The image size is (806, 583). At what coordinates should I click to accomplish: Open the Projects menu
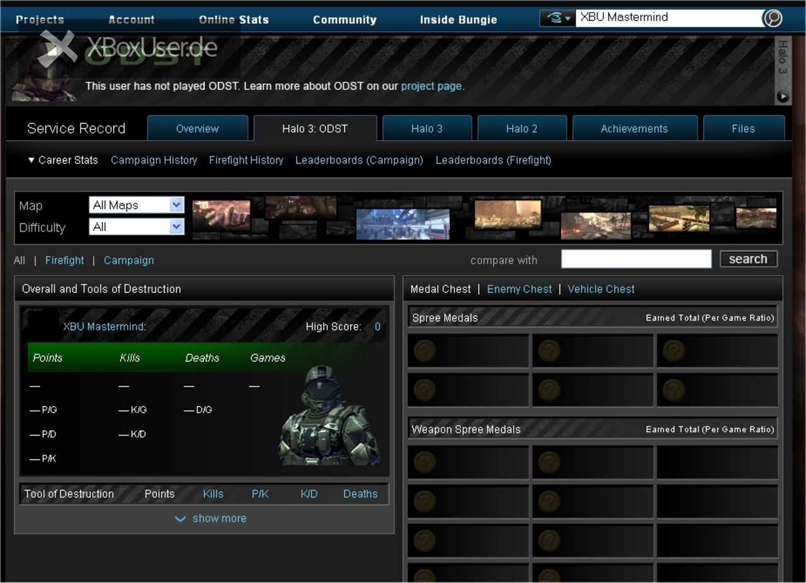pos(40,20)
